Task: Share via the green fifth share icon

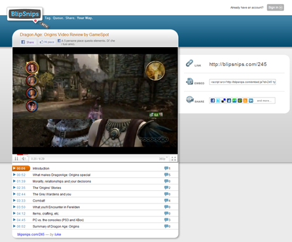Action: point(234,101)
